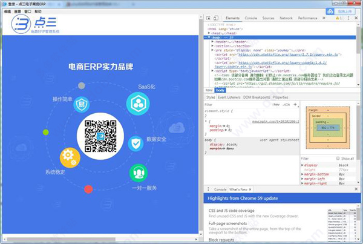Open the 帮助 menu

[38, 12]
